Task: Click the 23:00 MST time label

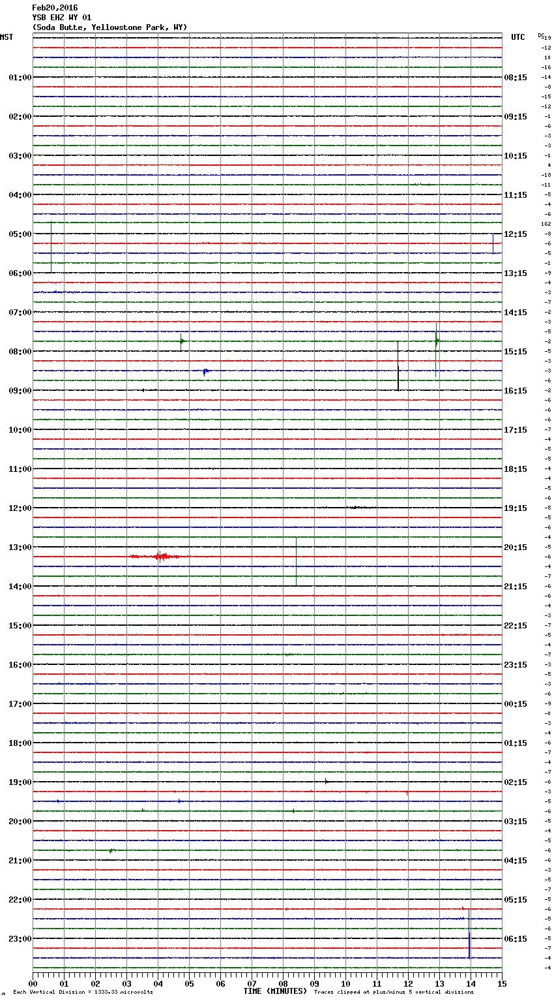Action: click(x=20, y=939)
